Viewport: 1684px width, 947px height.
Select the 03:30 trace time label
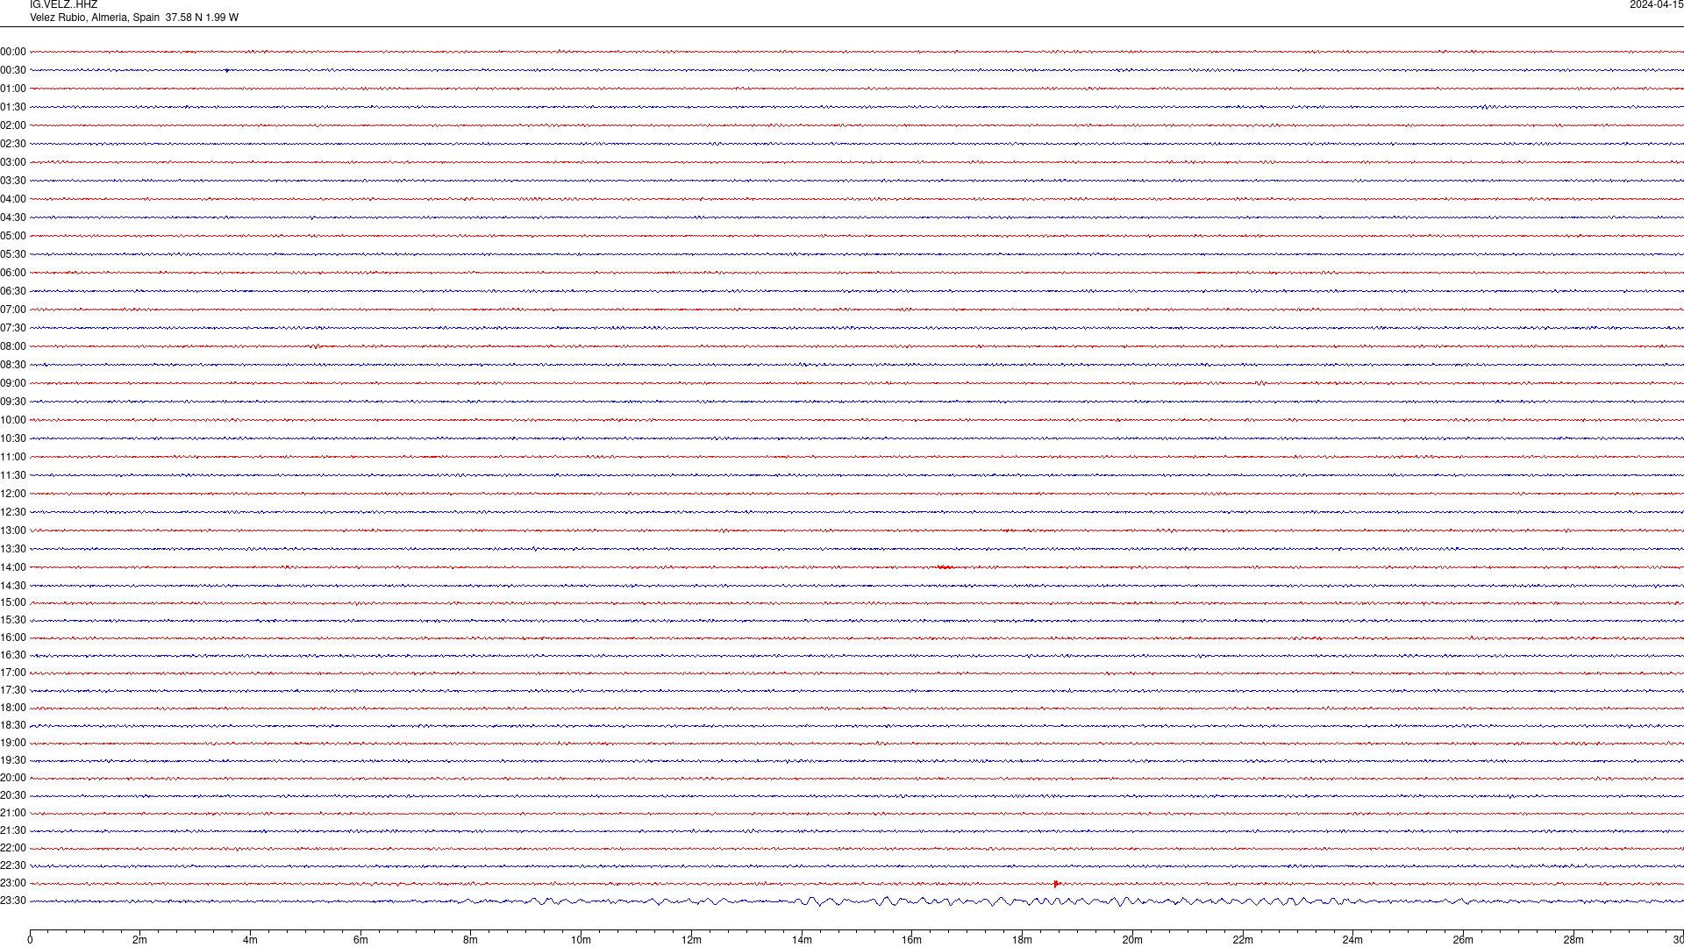pos(13,181)
